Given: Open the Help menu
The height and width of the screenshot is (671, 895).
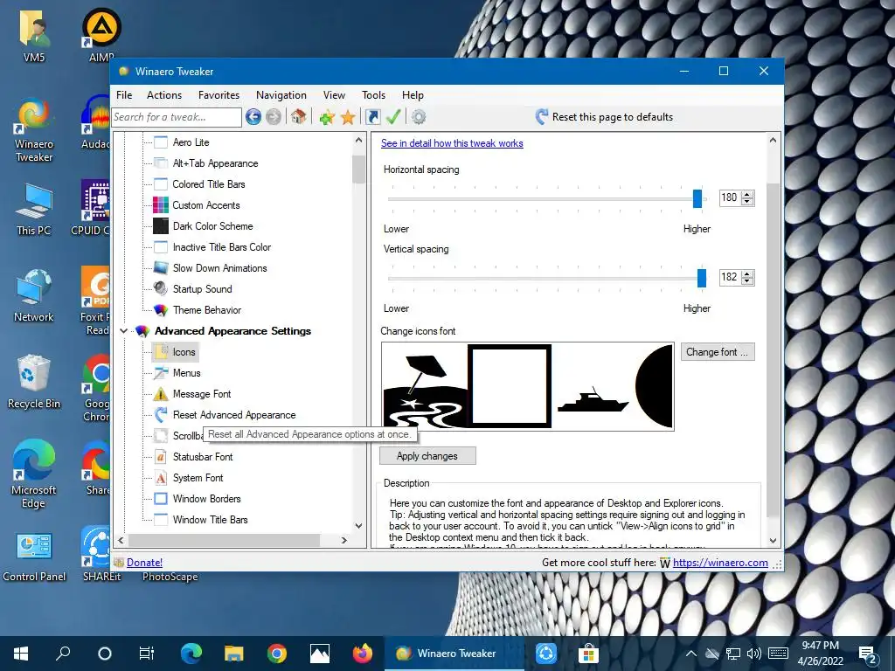Looking at the screenshot, I should point(413,95).
